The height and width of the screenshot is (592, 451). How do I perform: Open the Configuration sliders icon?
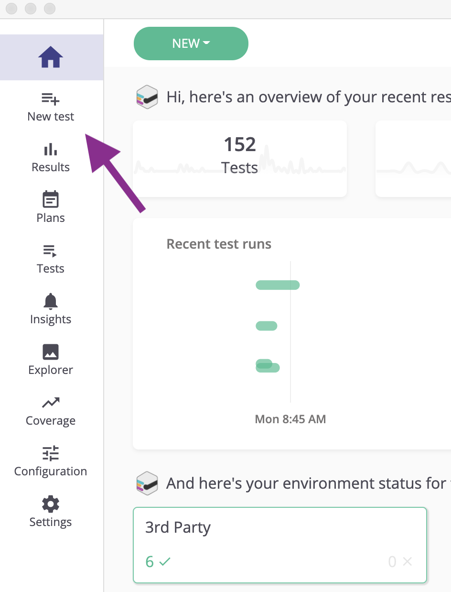[x=51, y=453]
